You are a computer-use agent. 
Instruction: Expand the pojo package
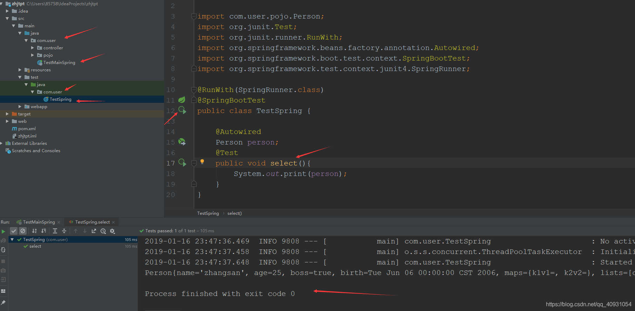(33, 55)
